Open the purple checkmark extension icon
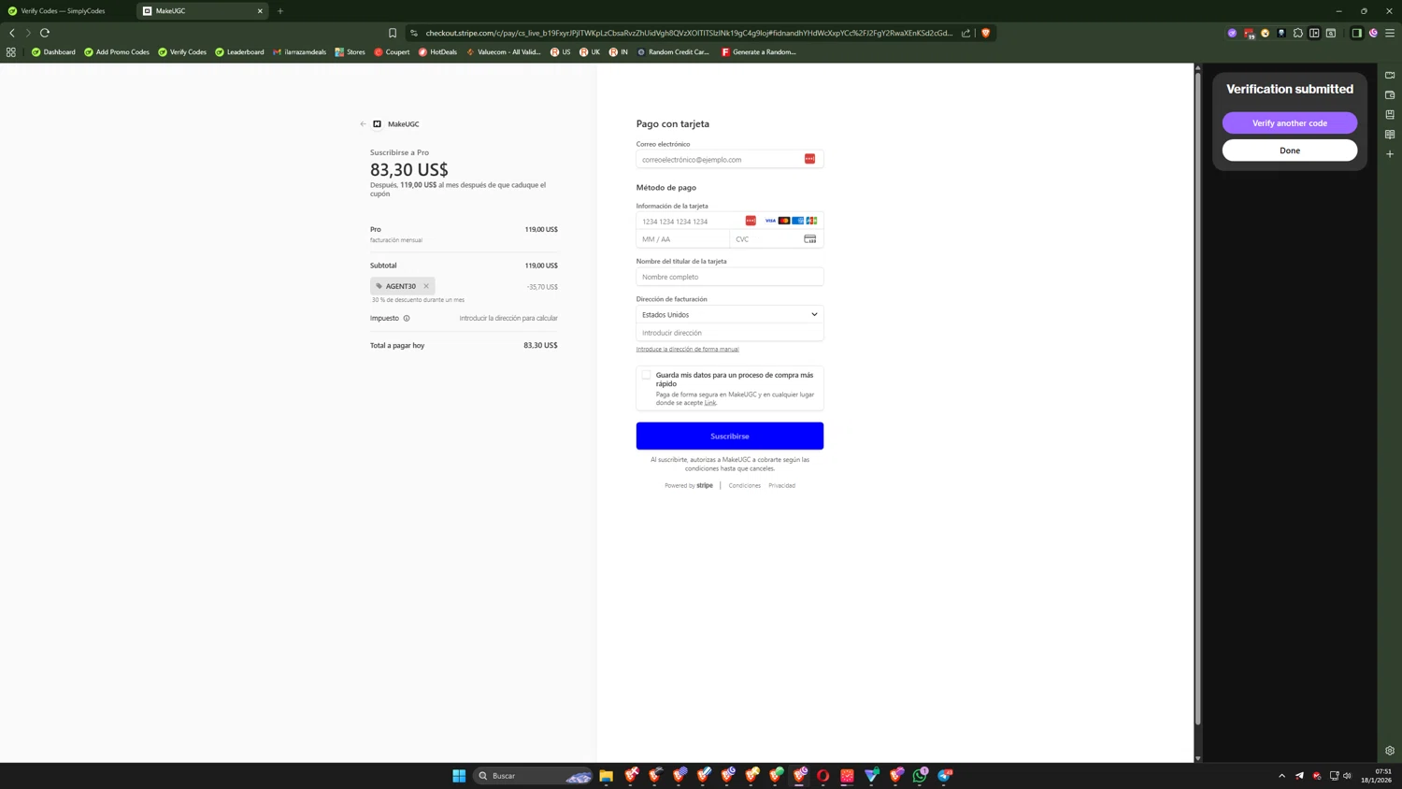This screenshot has height=789, width=1402. tap(1232, 33)
